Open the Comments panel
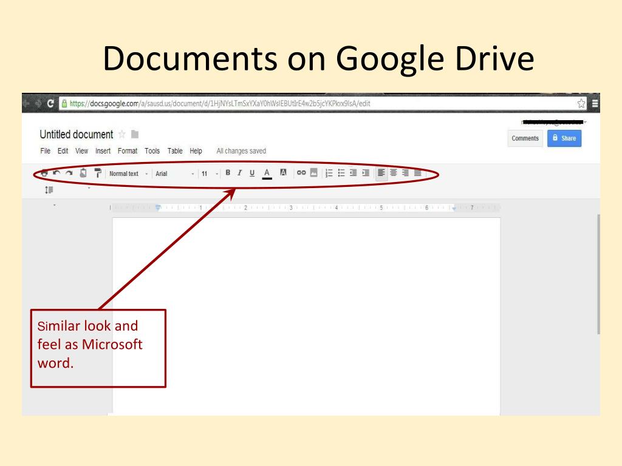The width and height of the screenshot is (622, 466). 525,138
